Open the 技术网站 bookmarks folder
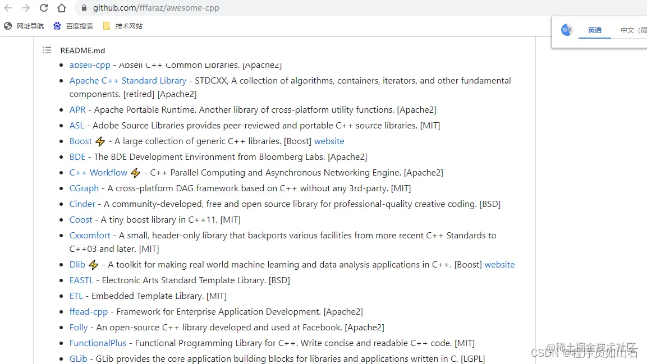 (x=123, y=26)
